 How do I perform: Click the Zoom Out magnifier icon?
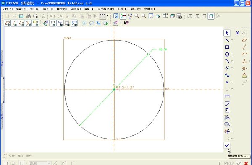tap(144, 16)
